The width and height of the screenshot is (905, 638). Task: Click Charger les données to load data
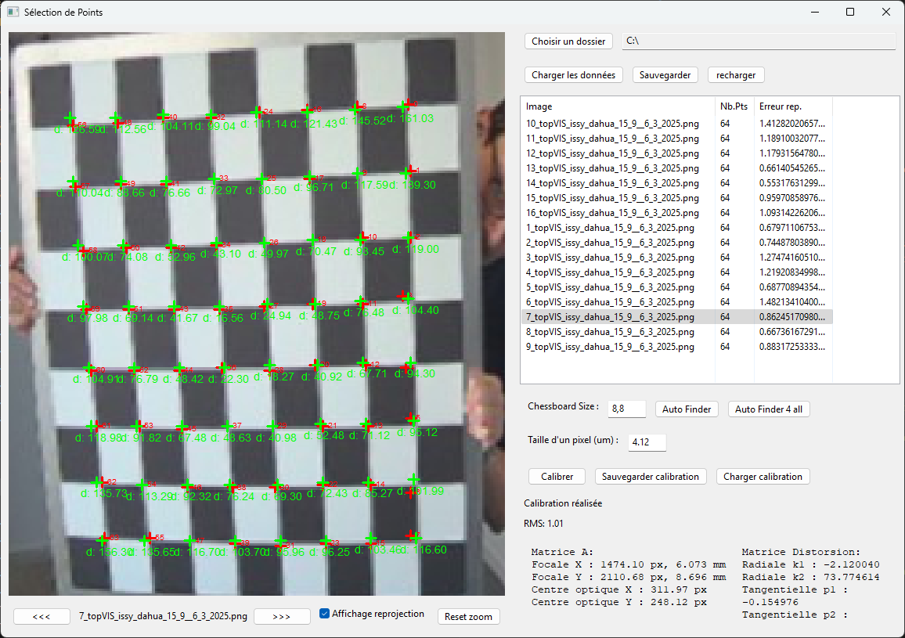click(x=574, y=74)
